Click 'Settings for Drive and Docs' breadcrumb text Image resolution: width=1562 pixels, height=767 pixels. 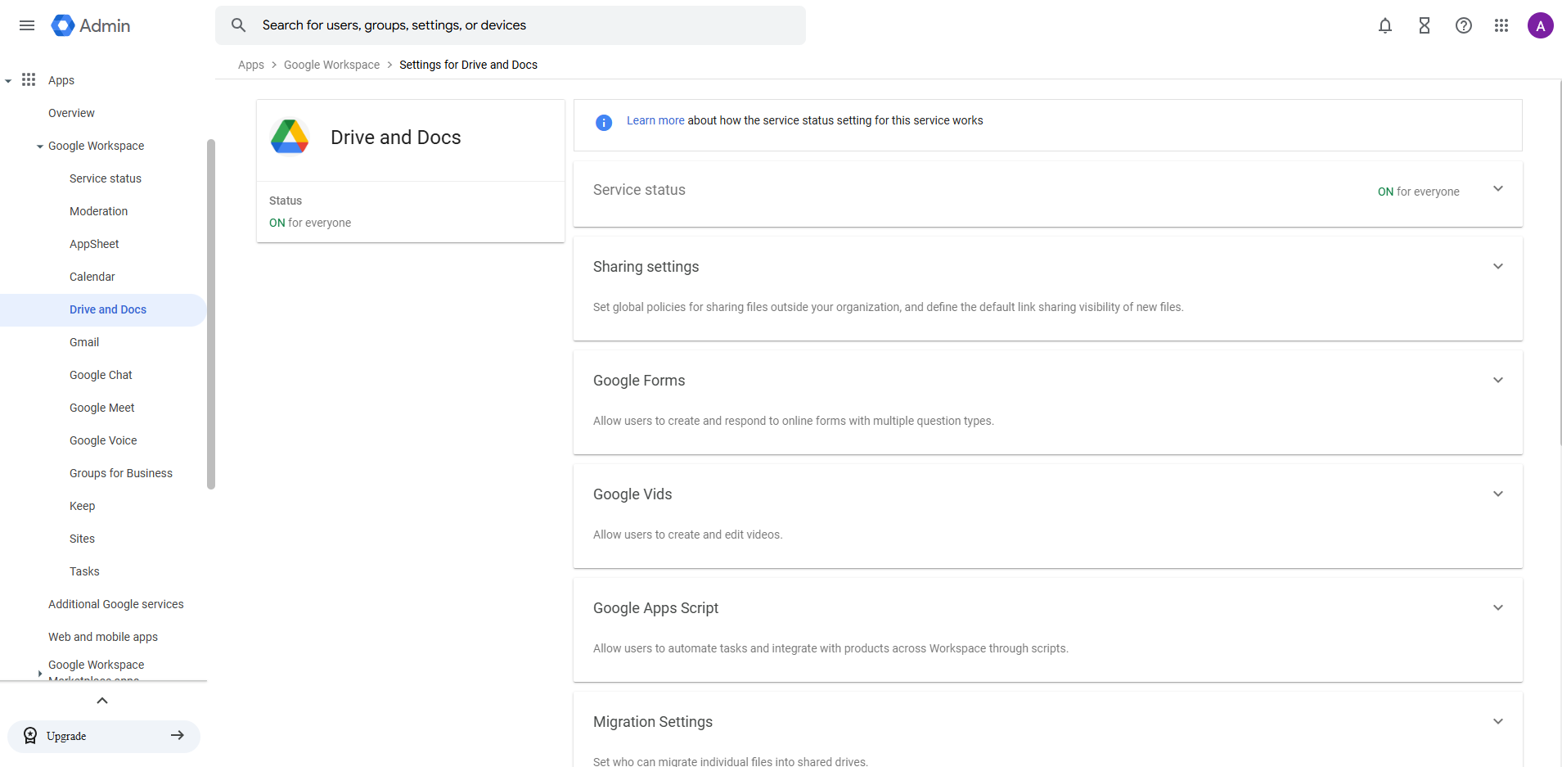[x=468, y=65]
